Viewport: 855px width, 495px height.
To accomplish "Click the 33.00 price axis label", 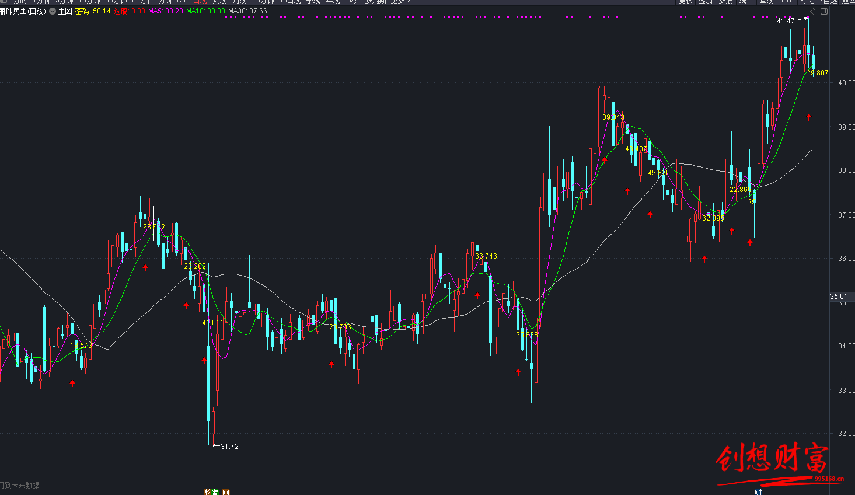I will pyautogui.click(x=846, y=391).
